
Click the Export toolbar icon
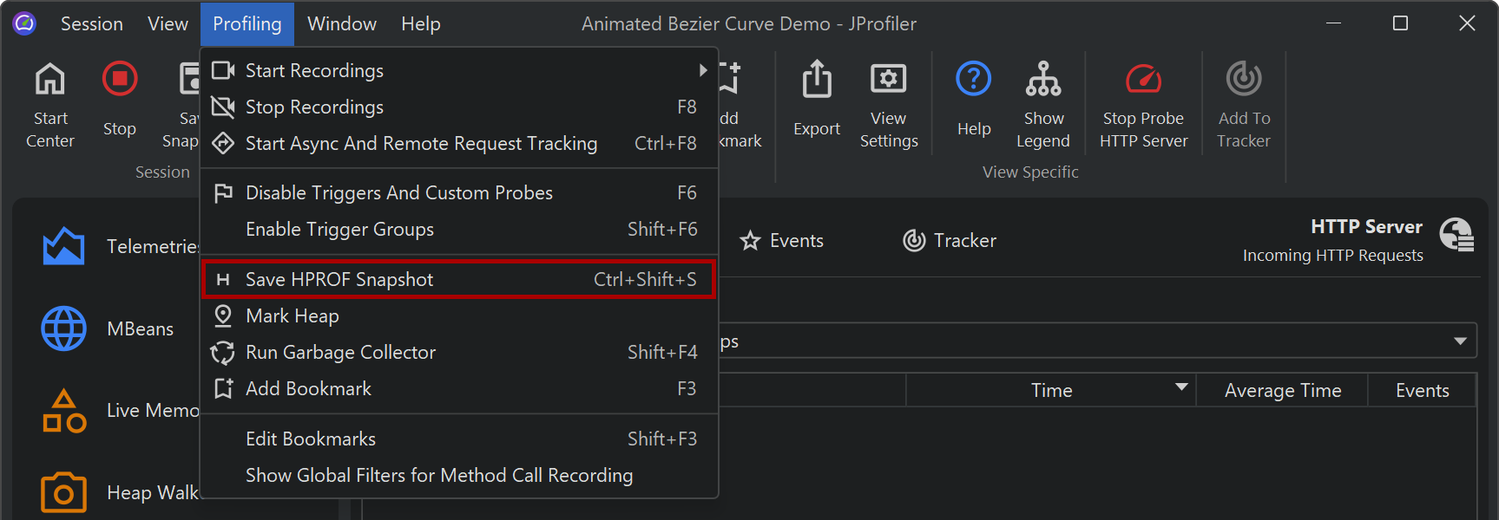point(817,80)
